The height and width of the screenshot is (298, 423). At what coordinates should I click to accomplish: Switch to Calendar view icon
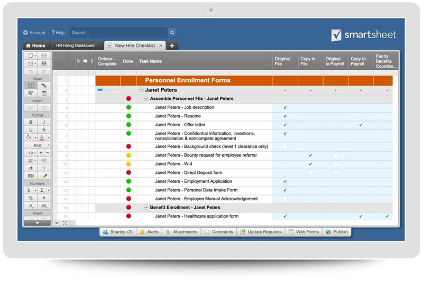coord(44,93)
